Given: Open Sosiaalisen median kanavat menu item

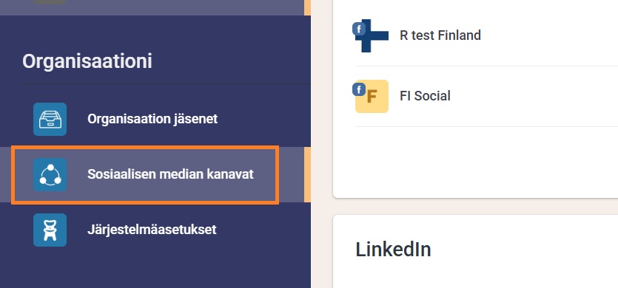Looking at the screenshot, I should [x=170, y=174].
